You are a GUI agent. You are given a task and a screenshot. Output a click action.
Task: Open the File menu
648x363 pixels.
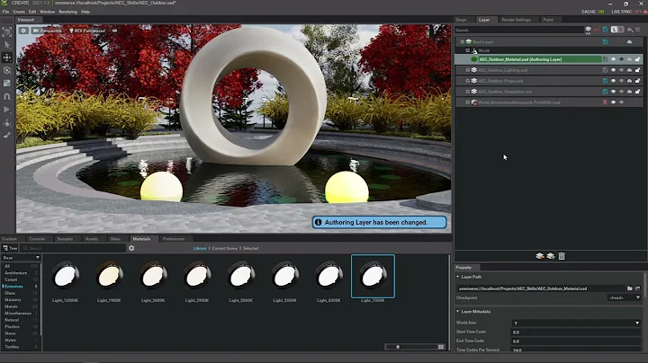coord(5,12)
